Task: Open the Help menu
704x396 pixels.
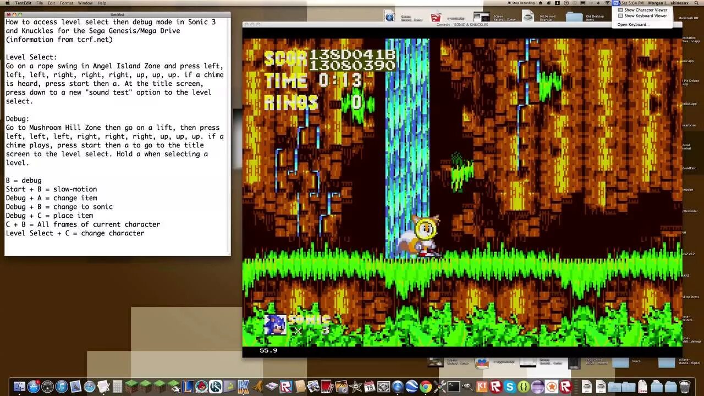Action: 102,3
